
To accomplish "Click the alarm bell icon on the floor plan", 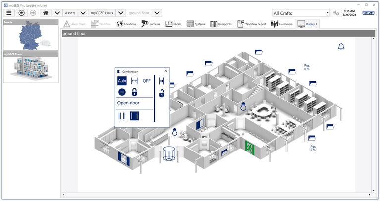I will coord(341,47).
